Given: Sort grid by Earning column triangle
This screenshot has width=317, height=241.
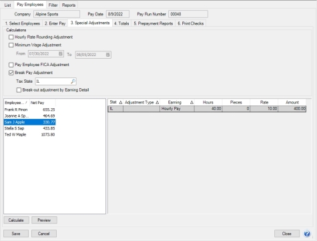Looking at the screenshot, I should (x=192, y=102).
